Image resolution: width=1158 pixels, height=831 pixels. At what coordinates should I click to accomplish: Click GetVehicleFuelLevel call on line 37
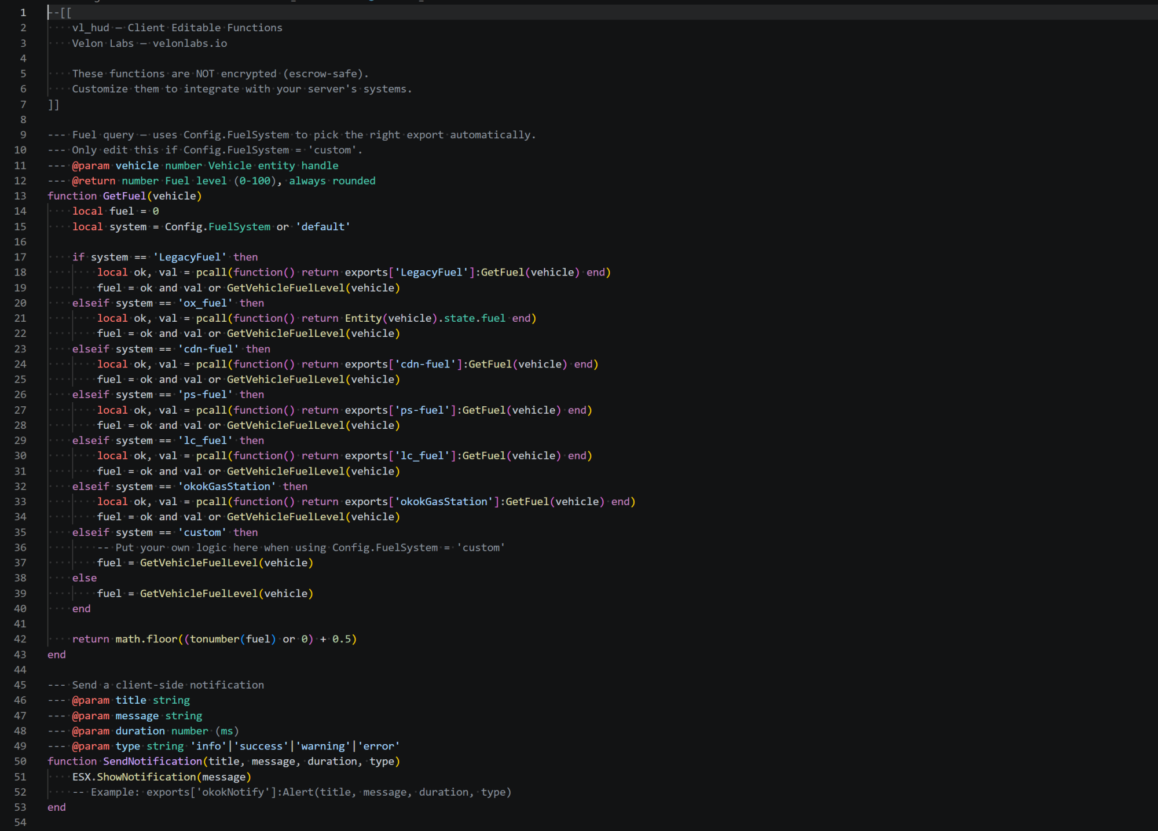click(226, 562)
